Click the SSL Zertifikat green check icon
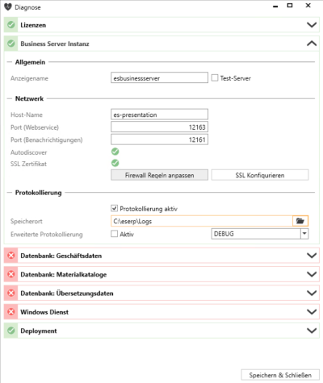323x383 pixels. [x=115, y=163]
